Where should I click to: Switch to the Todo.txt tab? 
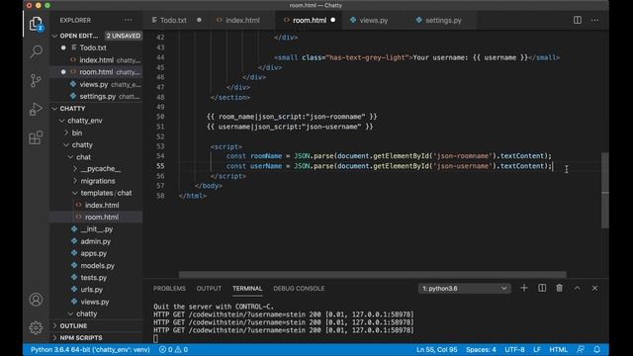[173, 20]
